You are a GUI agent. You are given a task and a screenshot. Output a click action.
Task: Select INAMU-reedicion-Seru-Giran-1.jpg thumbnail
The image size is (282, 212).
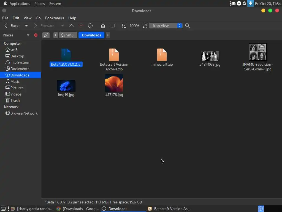tap(258, 52)
